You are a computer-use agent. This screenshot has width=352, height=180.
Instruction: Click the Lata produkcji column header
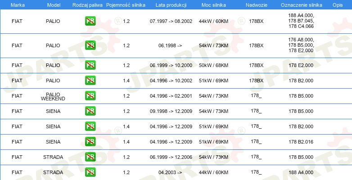point(171,5)
